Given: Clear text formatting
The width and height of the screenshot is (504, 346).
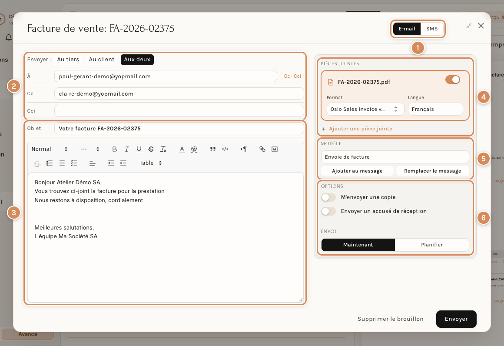Looking at the screenshot, I should pyautogui.click(x=163, y=149).
